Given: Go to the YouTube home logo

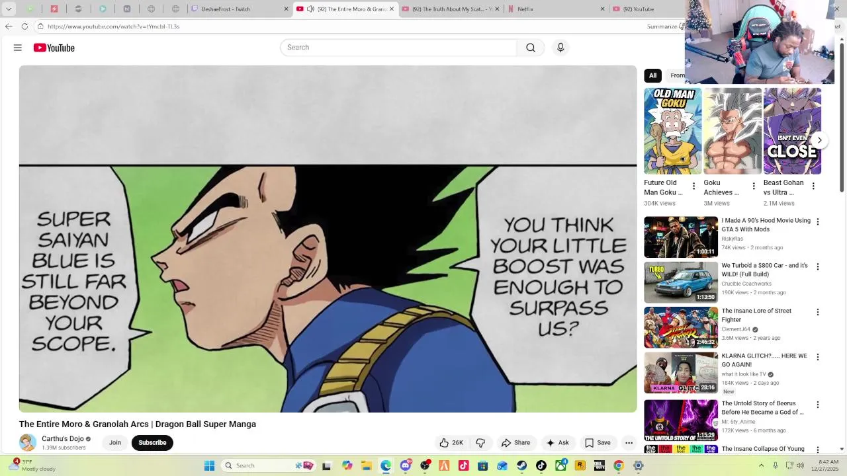Looking at the screenshot, I should 54,48.
